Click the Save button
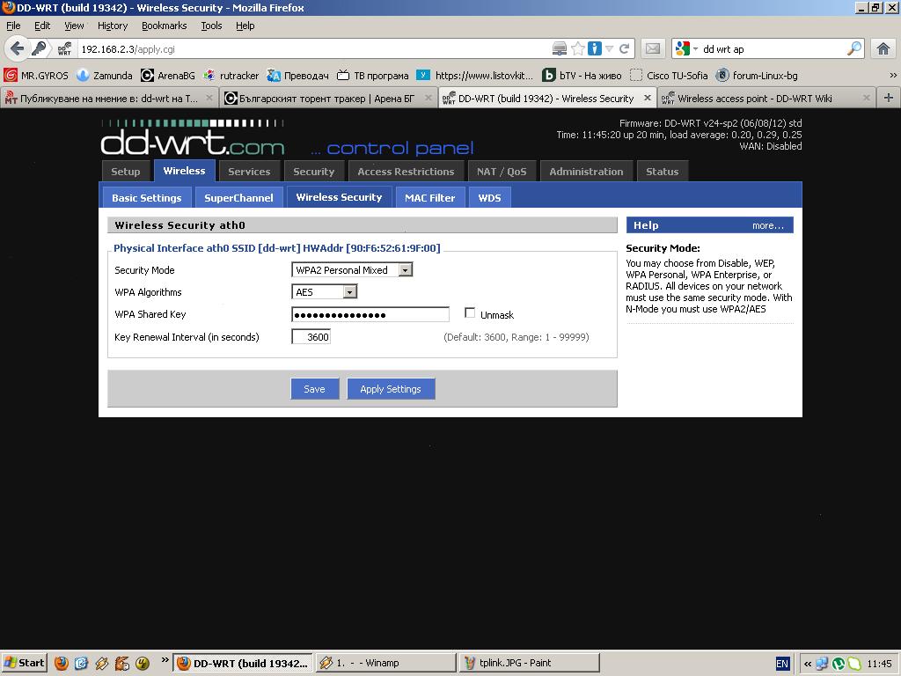The height and width of the screenshot is (676, 901). coord(314,389)
